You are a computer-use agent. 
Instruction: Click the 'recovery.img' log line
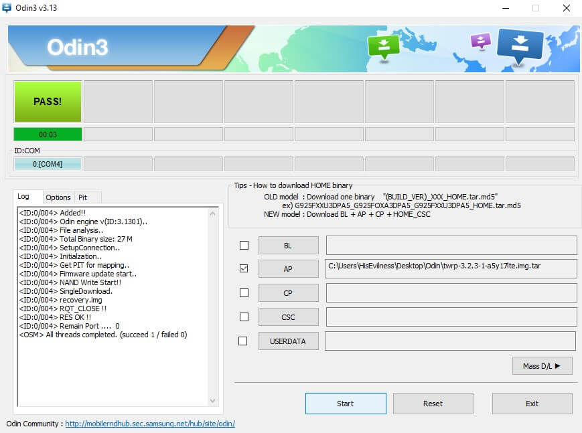click(60, 300)
